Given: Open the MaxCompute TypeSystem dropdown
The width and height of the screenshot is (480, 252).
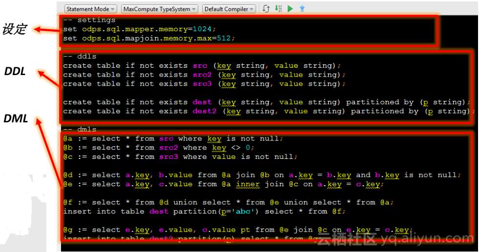Looking at the screenshot, I should pos(160,9).
